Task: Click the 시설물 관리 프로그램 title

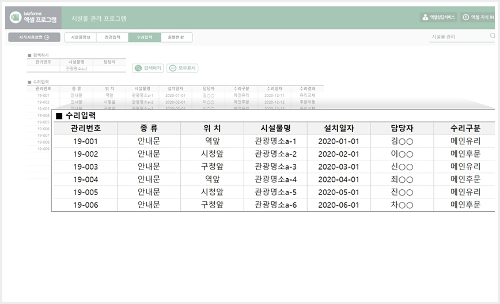Action: 99,18
